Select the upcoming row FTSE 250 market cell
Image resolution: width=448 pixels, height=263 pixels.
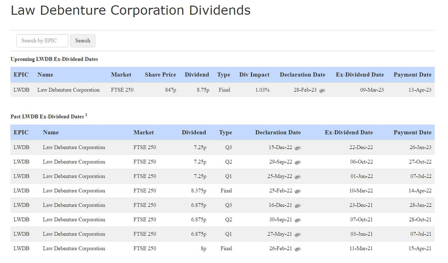pos(122,90)
